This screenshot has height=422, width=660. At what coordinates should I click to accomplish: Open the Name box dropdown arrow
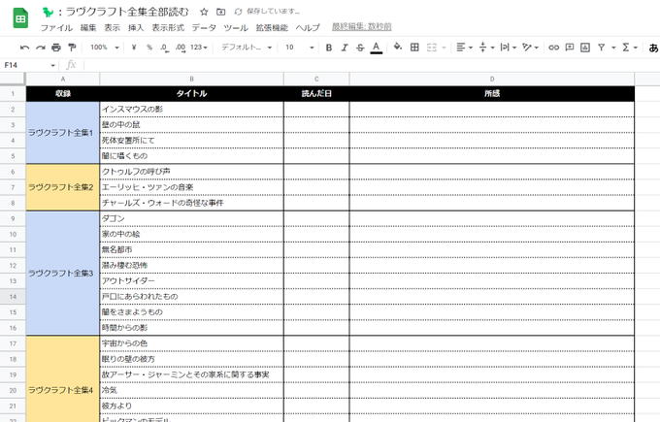pyautogui.click(x=53, y=66)
